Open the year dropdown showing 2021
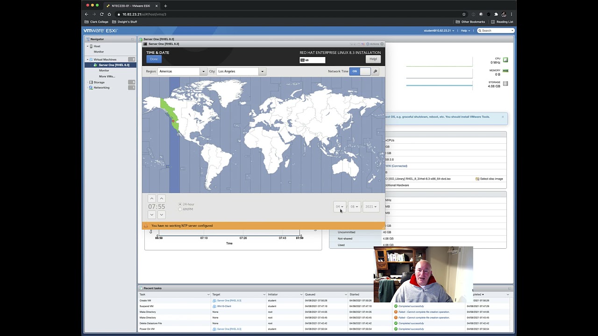Image resolution: width=598 pixels, height=336 pixels. [370, 207]
